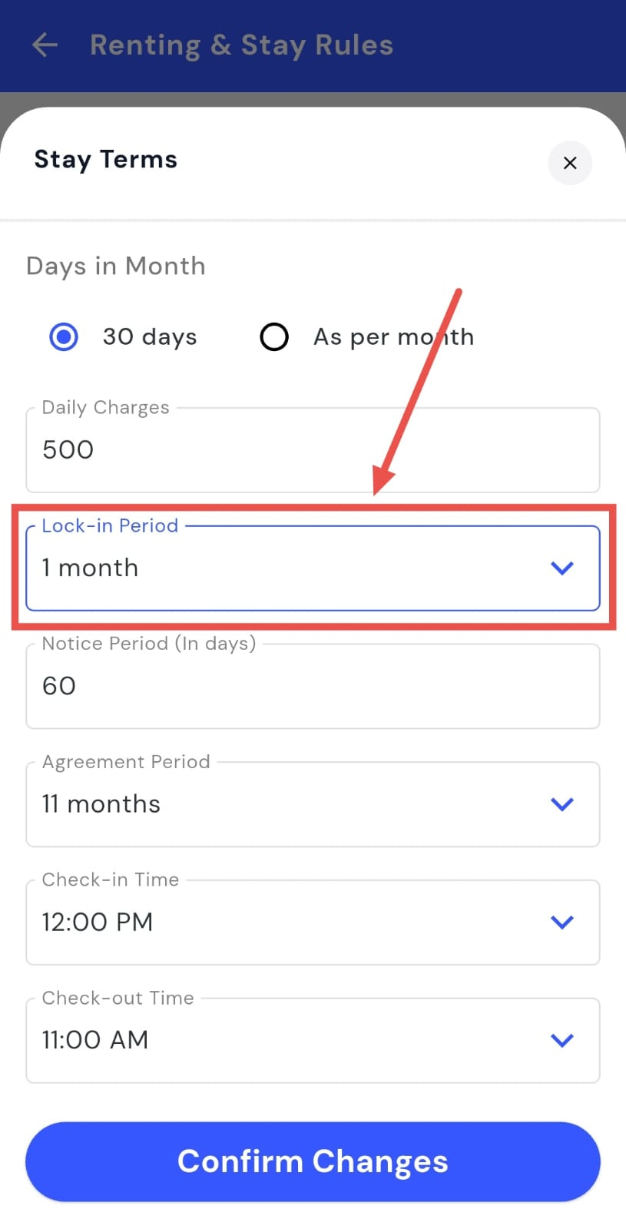Click the chevron beside 11 months
Screen dimensions: 626x1229
[x=562, y=804]
